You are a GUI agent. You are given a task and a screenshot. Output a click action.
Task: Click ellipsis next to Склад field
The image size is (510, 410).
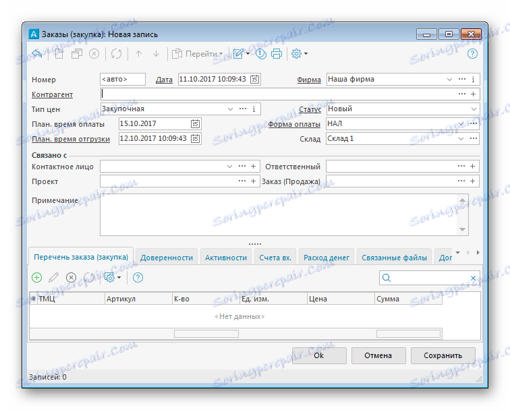474,138
